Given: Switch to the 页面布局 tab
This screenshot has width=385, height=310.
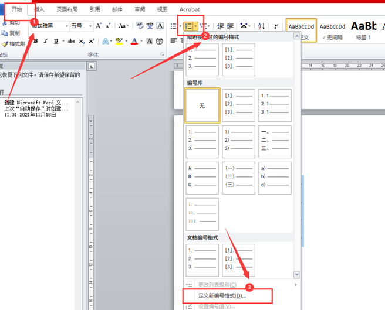Looking at the screenshot, I should click(67, 9).
